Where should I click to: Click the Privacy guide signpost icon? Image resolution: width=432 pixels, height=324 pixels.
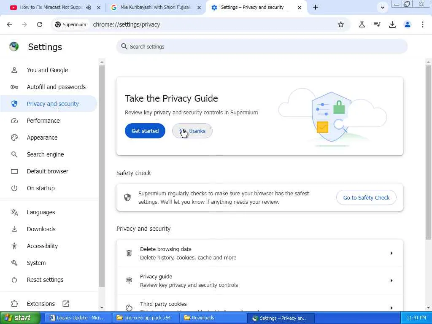129,281
